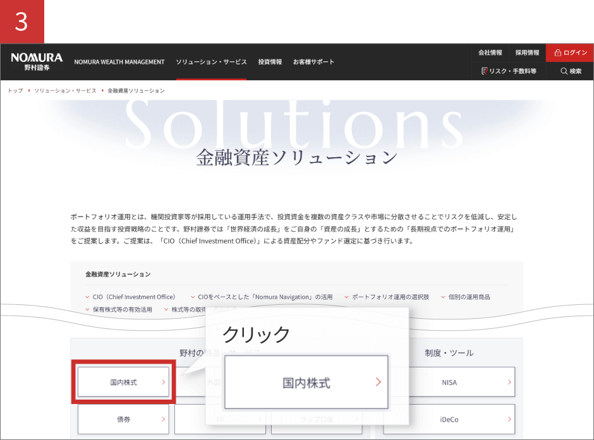Click the 金融資産ソリューション anchor box heading
The width and height of the screenshot is (594, 440).
[x=118, y=275]
